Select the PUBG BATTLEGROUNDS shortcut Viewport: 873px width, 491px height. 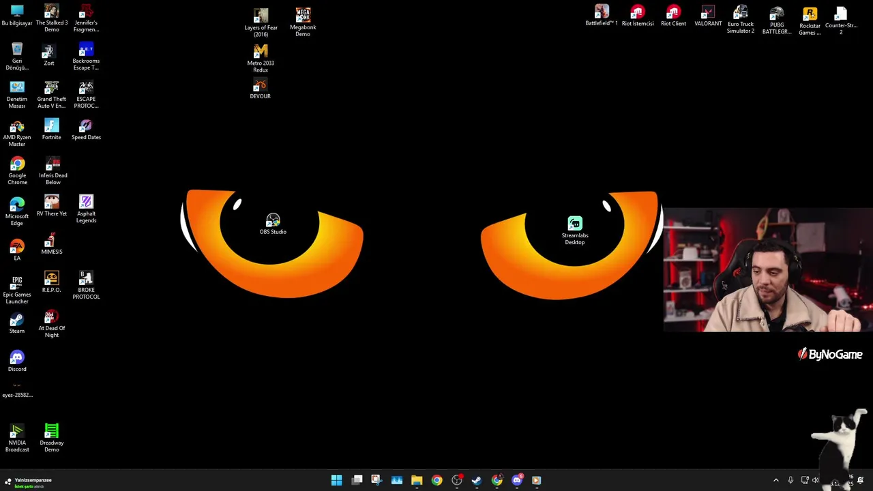pyautogui.click(x=777, y=20)
